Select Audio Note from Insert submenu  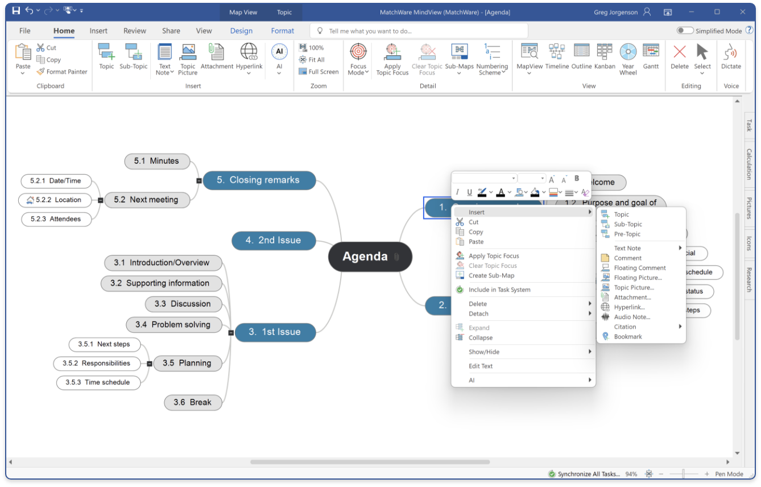point(632,317)
